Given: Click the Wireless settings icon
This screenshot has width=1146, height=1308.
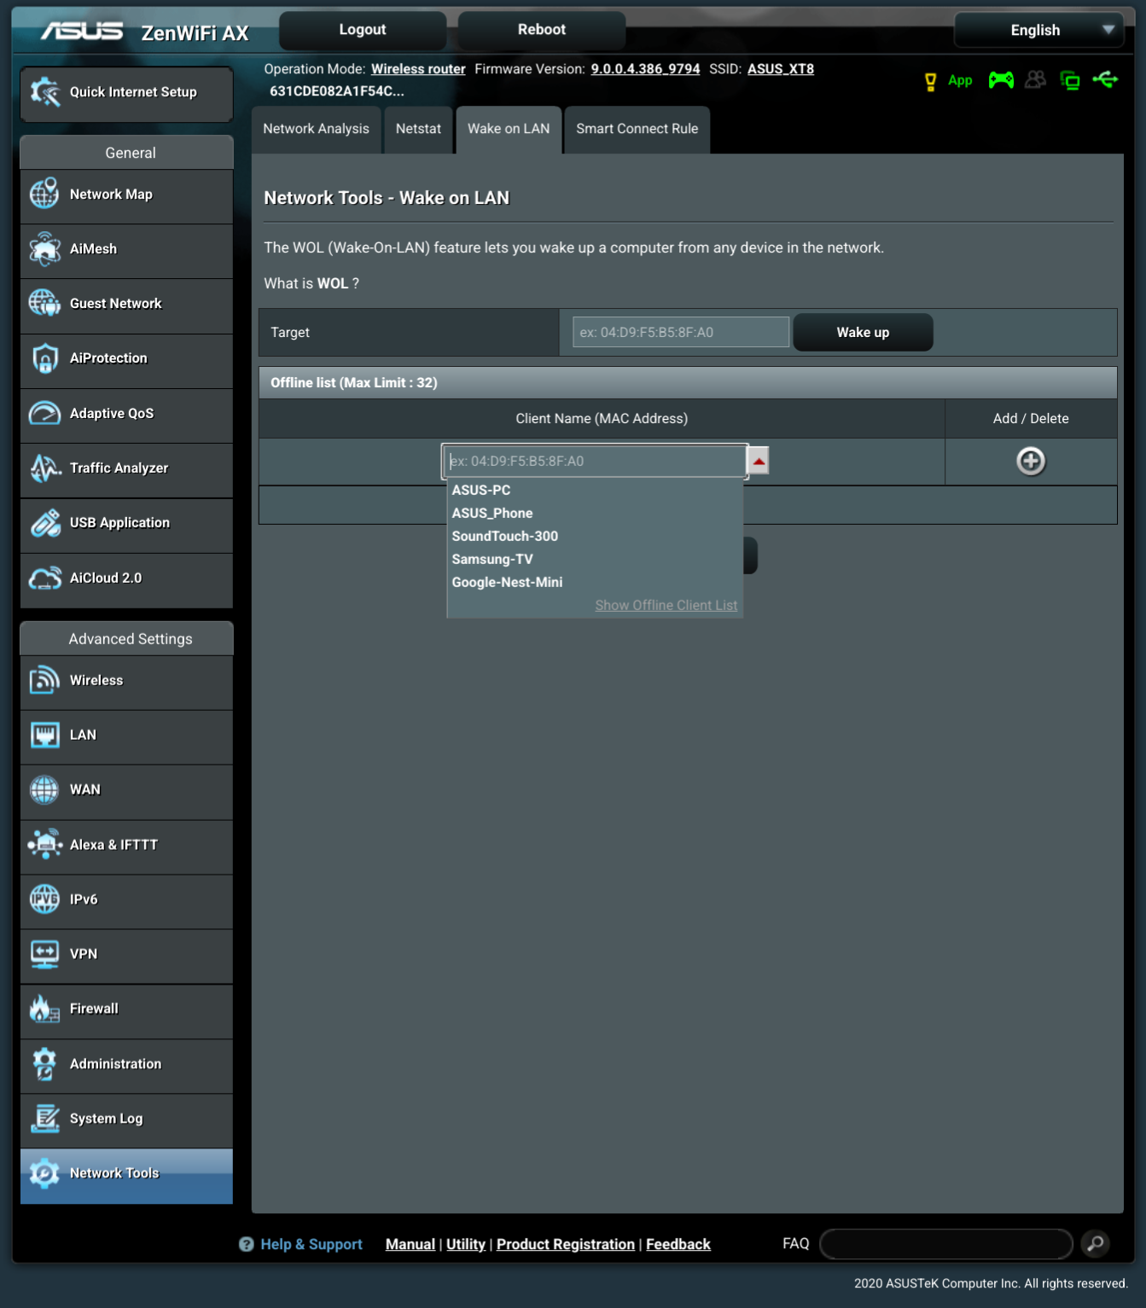Looking at the screenshot, I should [44, 680].
